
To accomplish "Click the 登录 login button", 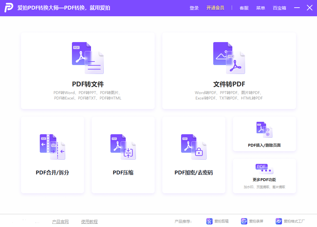I will pyautogui.click(x=194, y=8).
